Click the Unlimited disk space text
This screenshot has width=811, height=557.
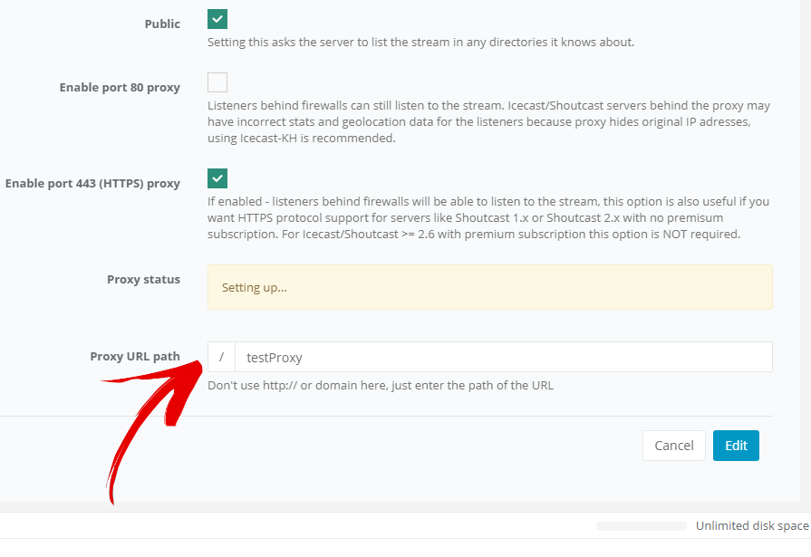pos(752,526)
